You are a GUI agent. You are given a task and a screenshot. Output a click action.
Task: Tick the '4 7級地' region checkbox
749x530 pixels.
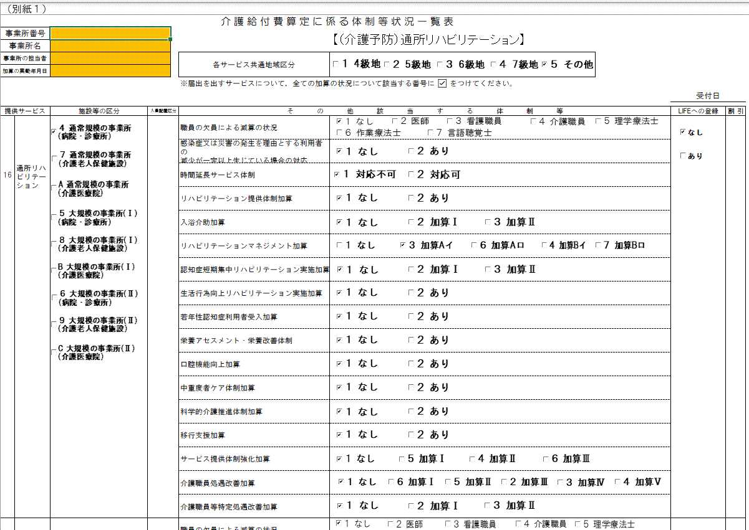click(493, 64)
